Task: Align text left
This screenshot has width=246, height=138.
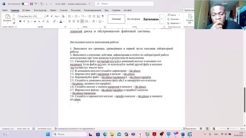Action: coord(70,21)
